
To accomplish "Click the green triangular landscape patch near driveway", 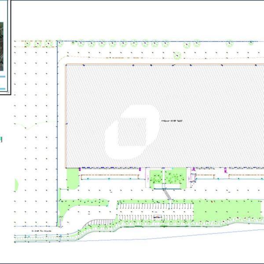I will tap(70, 207).
